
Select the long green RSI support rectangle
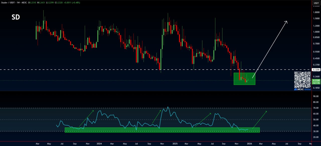point(162,130)
